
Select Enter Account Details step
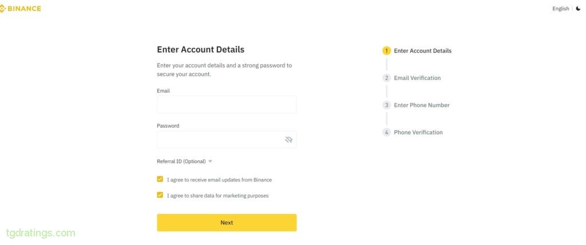click(x=423, y=51)
